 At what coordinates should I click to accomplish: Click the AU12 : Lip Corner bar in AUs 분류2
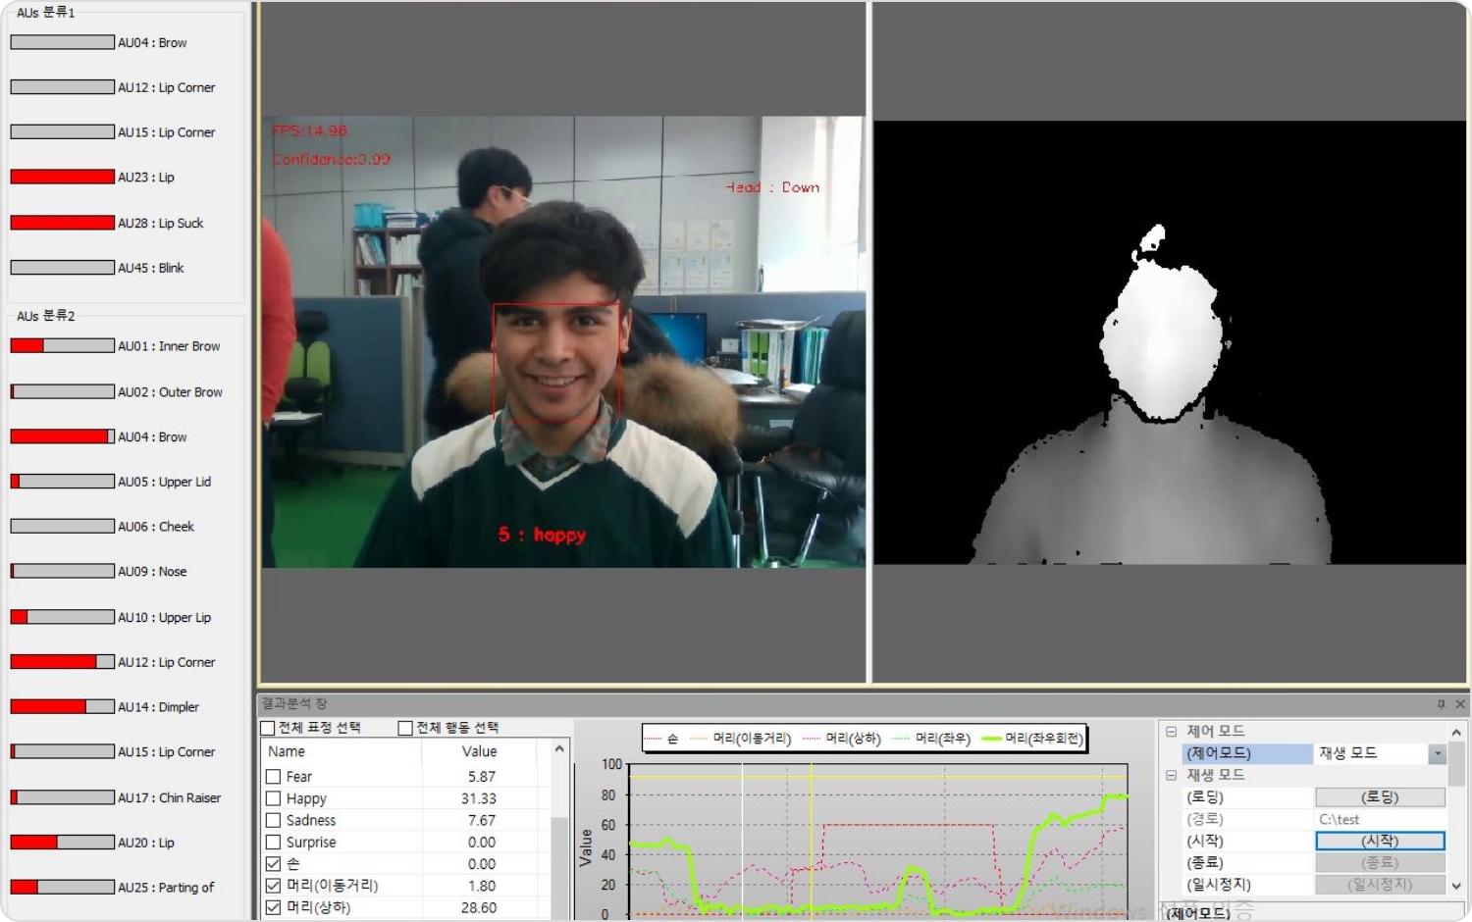coord(62,662)
